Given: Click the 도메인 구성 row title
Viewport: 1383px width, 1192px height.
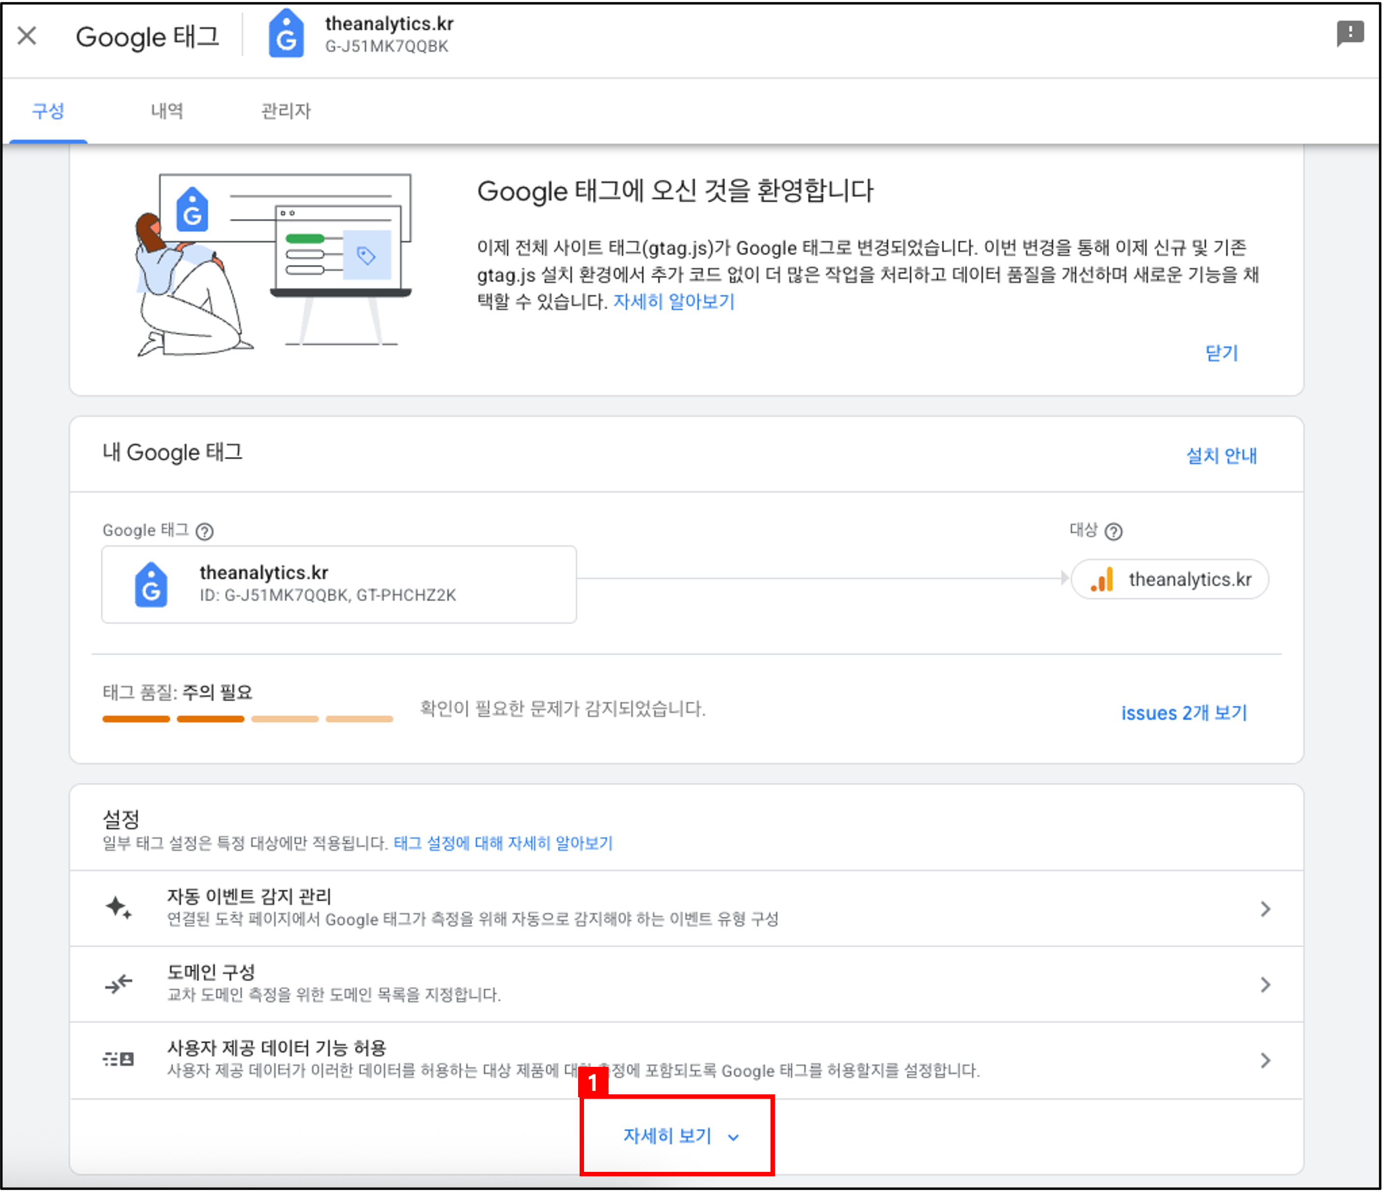Looking at the screenshot, I should click(211, 972).
